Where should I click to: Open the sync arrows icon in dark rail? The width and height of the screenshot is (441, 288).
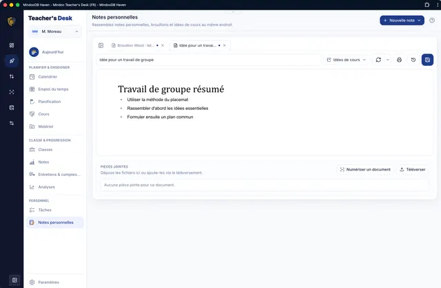pos(12,76)
